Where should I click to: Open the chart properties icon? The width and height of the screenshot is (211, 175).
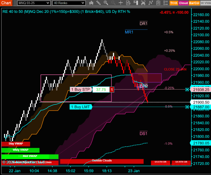pyautogui.click(x=158, y=3)
